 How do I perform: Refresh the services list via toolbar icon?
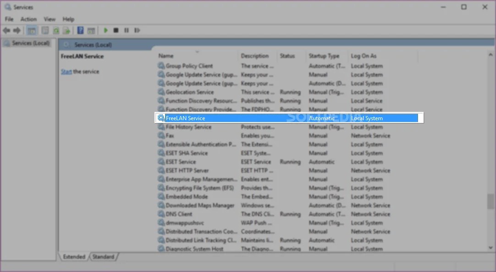click(56, 30)
